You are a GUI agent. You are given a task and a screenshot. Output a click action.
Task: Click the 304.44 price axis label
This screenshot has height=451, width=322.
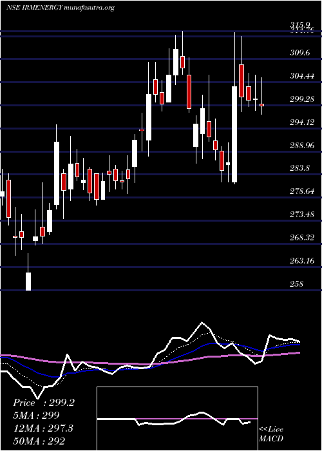[302, 76]
